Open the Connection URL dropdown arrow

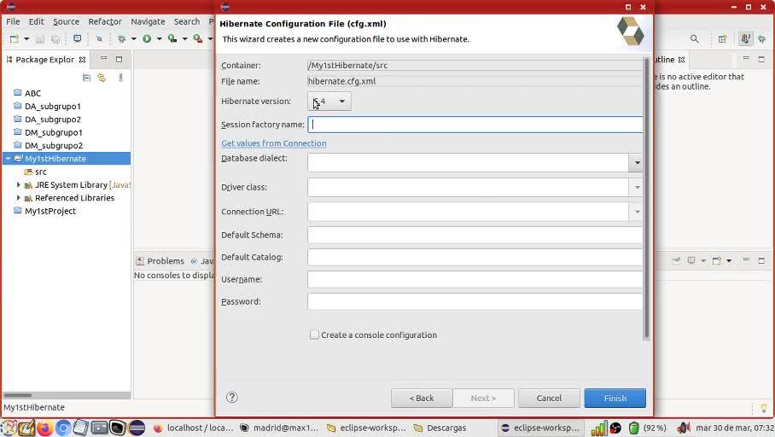coord(637,212)
